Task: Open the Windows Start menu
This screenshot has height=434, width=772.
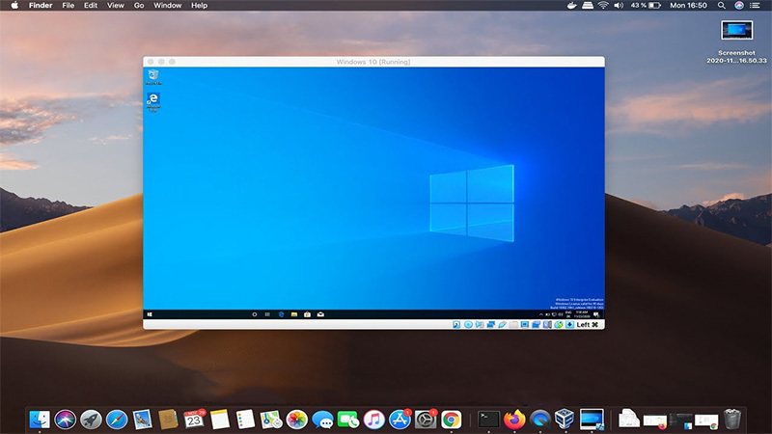Action: (150, 314)
